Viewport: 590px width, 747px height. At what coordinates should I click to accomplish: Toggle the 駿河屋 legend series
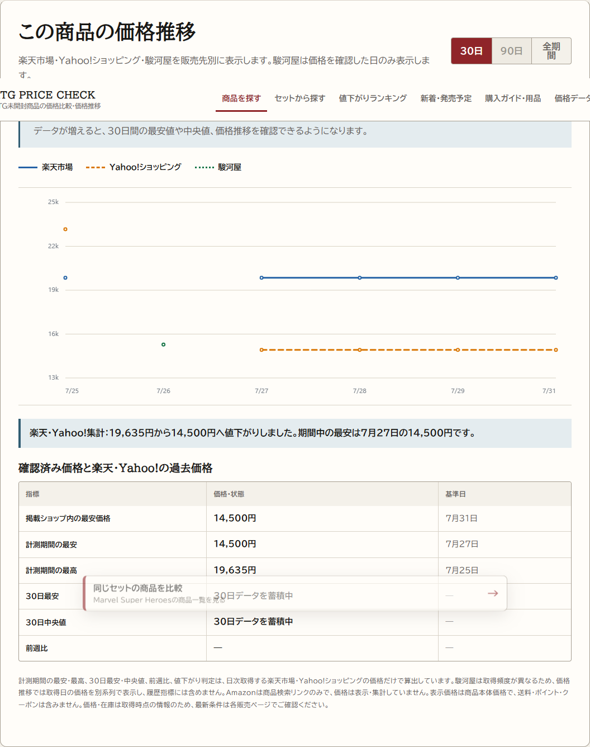point(218,167)
